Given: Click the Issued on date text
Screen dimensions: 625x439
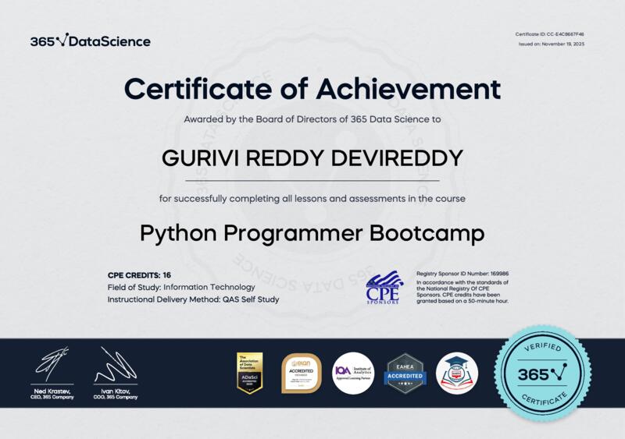Looking at the screenshot, I should tap(551, 44).
